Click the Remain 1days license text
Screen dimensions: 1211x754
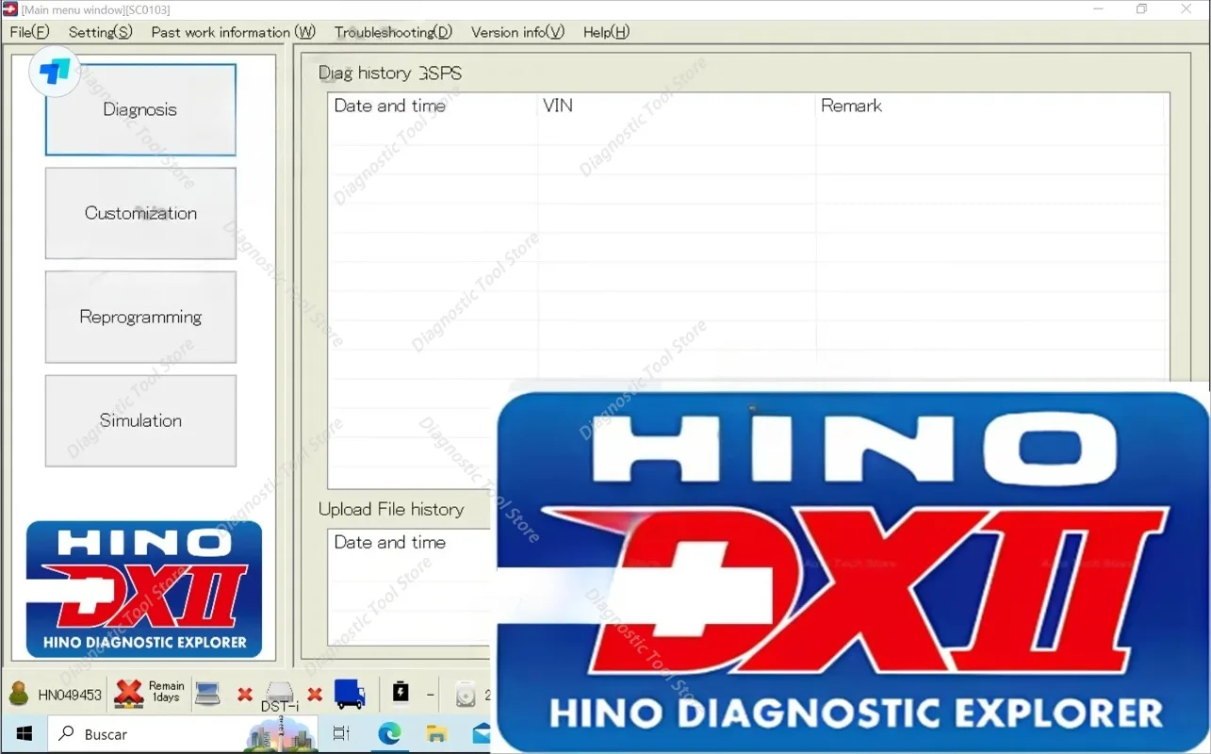[167, 692]
